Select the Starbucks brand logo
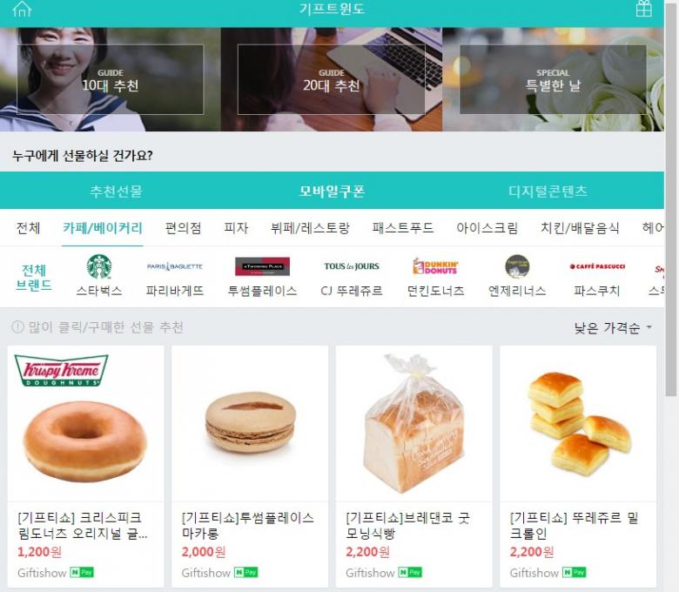679x592 pixels. coord(99,266)
